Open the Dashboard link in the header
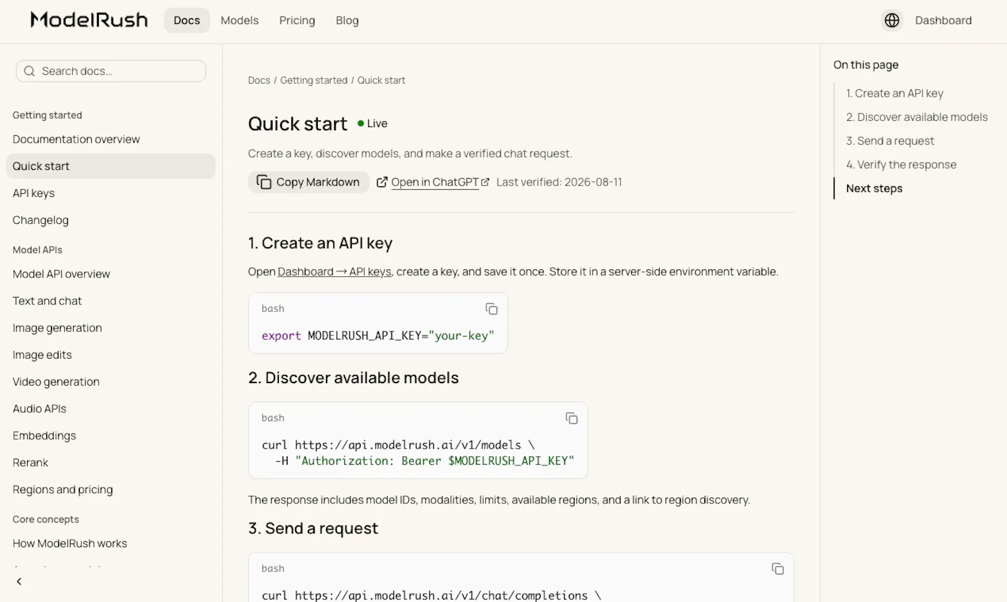Viewport: 1007px width, 602px height. pos(943,20)
